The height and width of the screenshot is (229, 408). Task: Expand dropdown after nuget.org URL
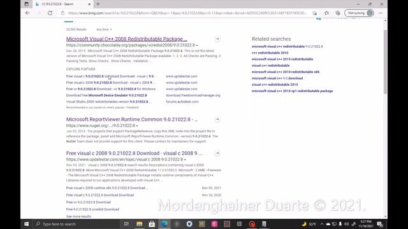pyautogui.click(x=137, y=126)
